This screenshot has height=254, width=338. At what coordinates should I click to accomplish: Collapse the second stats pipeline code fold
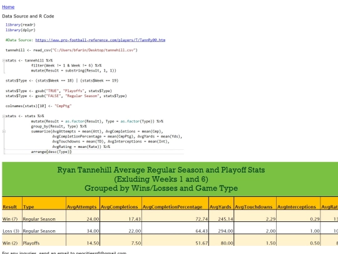pos(4,116)
